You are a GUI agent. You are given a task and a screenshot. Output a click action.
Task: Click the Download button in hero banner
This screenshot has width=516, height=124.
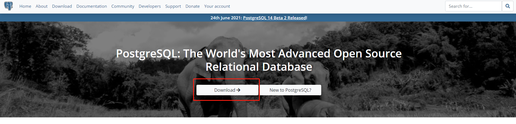pos(227,90)
